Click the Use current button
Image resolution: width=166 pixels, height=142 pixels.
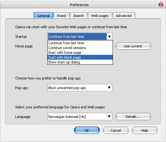133,46
